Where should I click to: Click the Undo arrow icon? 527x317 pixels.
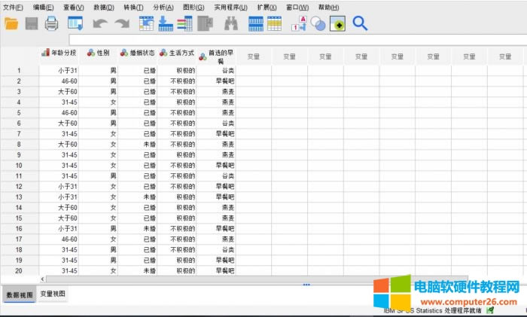(x=100, y=23)
